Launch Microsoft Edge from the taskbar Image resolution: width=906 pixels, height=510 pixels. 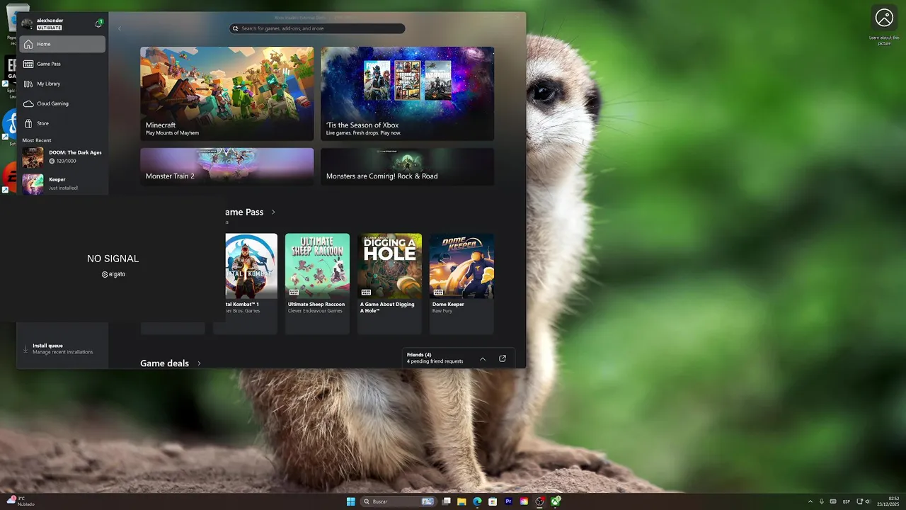tap(477, 501)
